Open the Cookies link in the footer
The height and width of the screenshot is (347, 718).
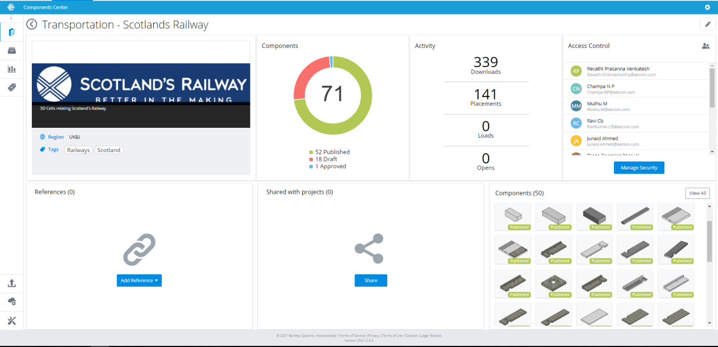click(x=411, y=335)
